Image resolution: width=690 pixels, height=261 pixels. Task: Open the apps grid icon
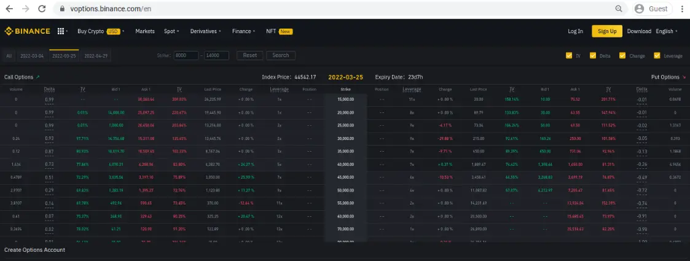point(60,31)
